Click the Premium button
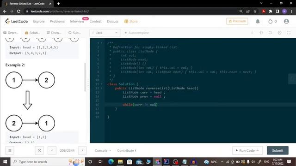 tap(237, 21)
